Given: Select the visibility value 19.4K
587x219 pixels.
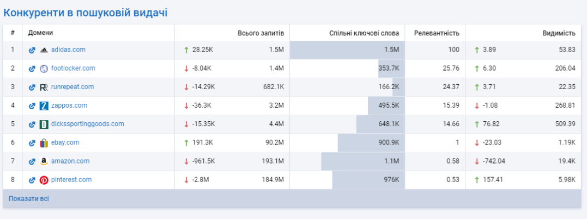Looking at the screenshot, I should click(567, 161).
